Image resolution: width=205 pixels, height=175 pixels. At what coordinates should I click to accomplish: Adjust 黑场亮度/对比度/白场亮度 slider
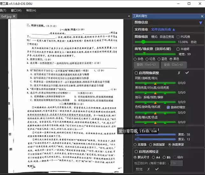pos(155,92)
